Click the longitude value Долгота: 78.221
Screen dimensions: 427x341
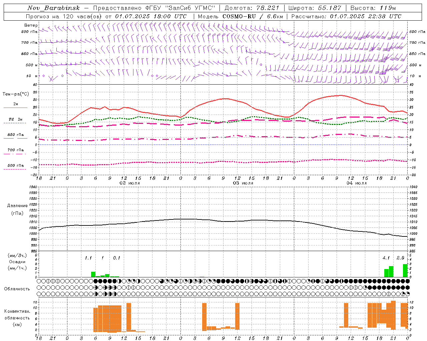tap(252, 8)
